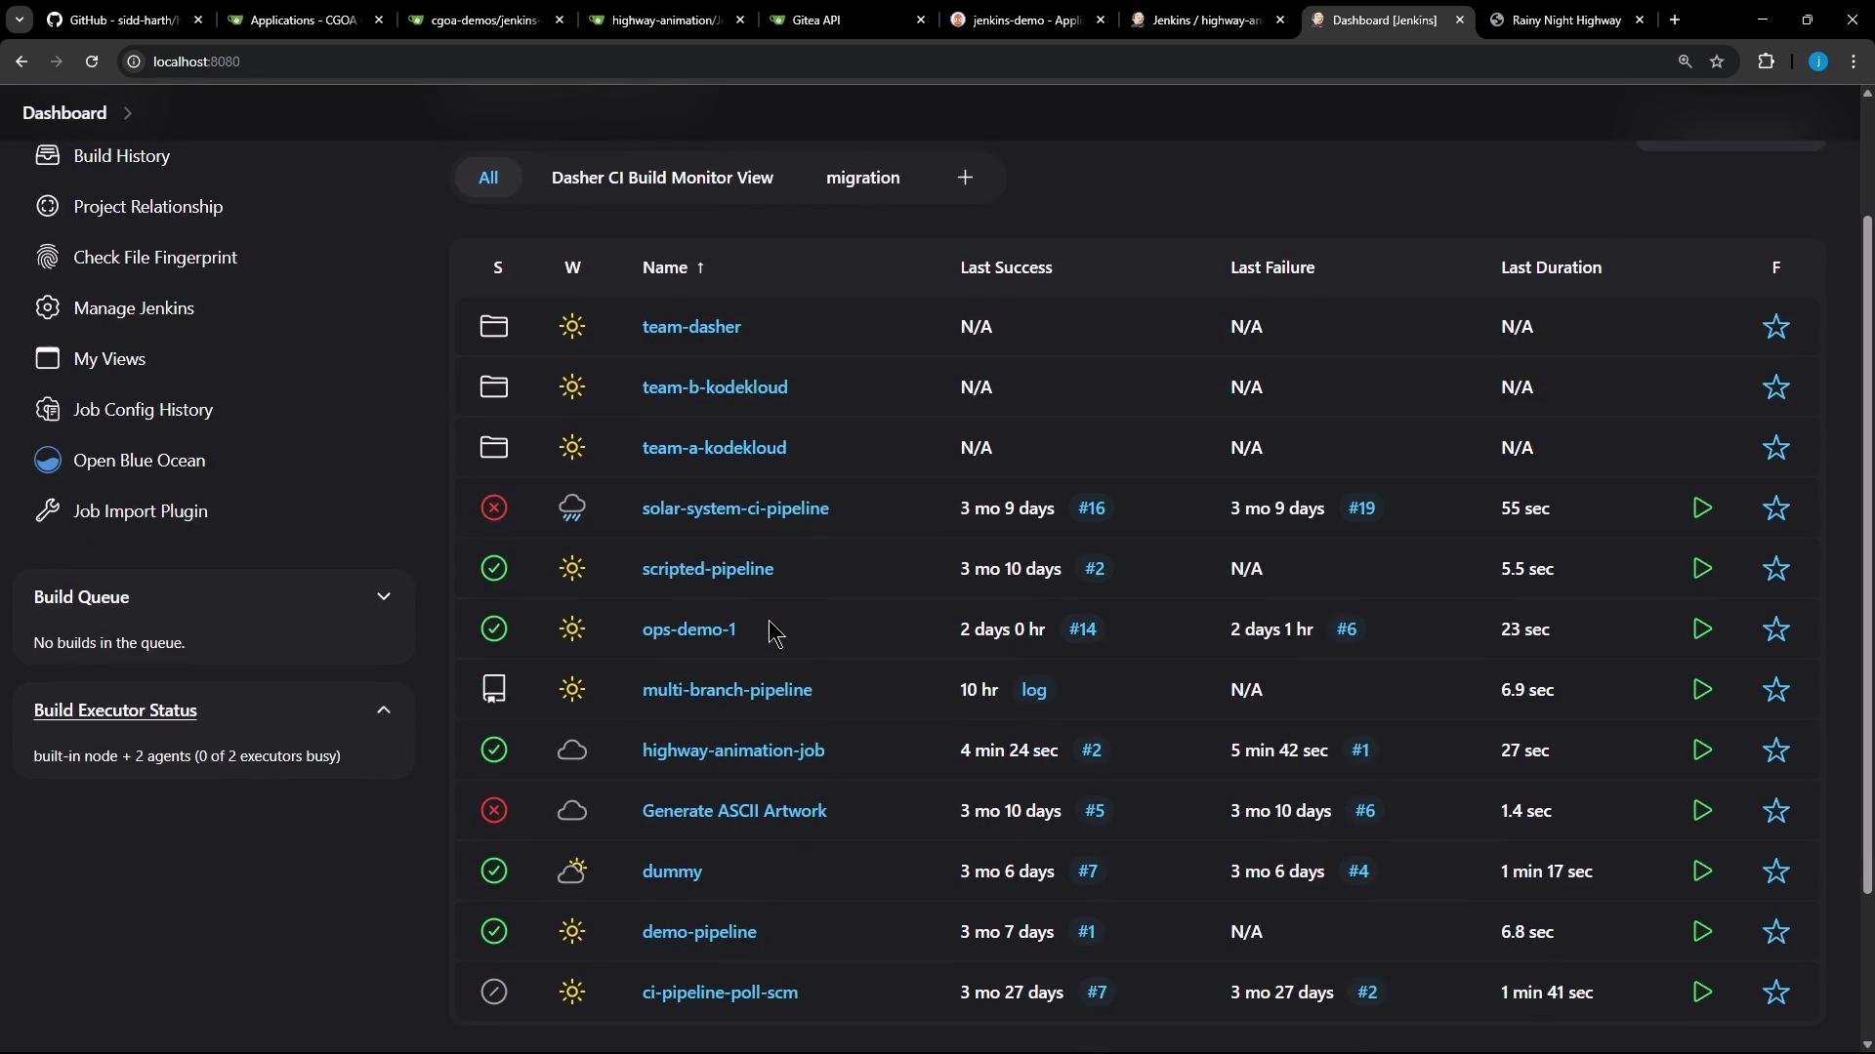
Task: Click failed build #19 of solar-system-ci-pipeline
Action: tap(1361, 508)
